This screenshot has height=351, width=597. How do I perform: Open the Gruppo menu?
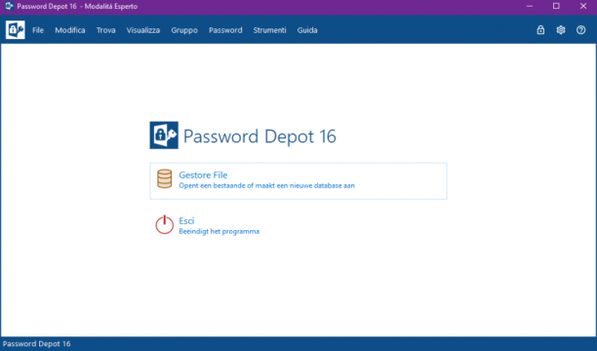[184, 30]
